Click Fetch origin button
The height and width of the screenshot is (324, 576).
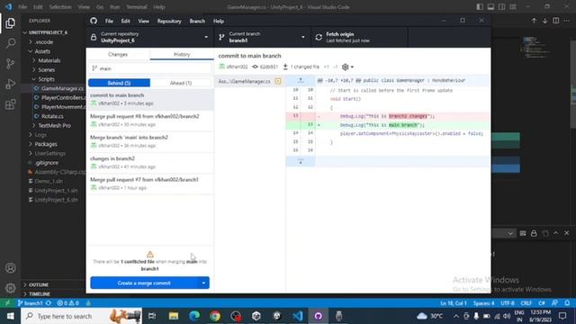tap(359, 37)
